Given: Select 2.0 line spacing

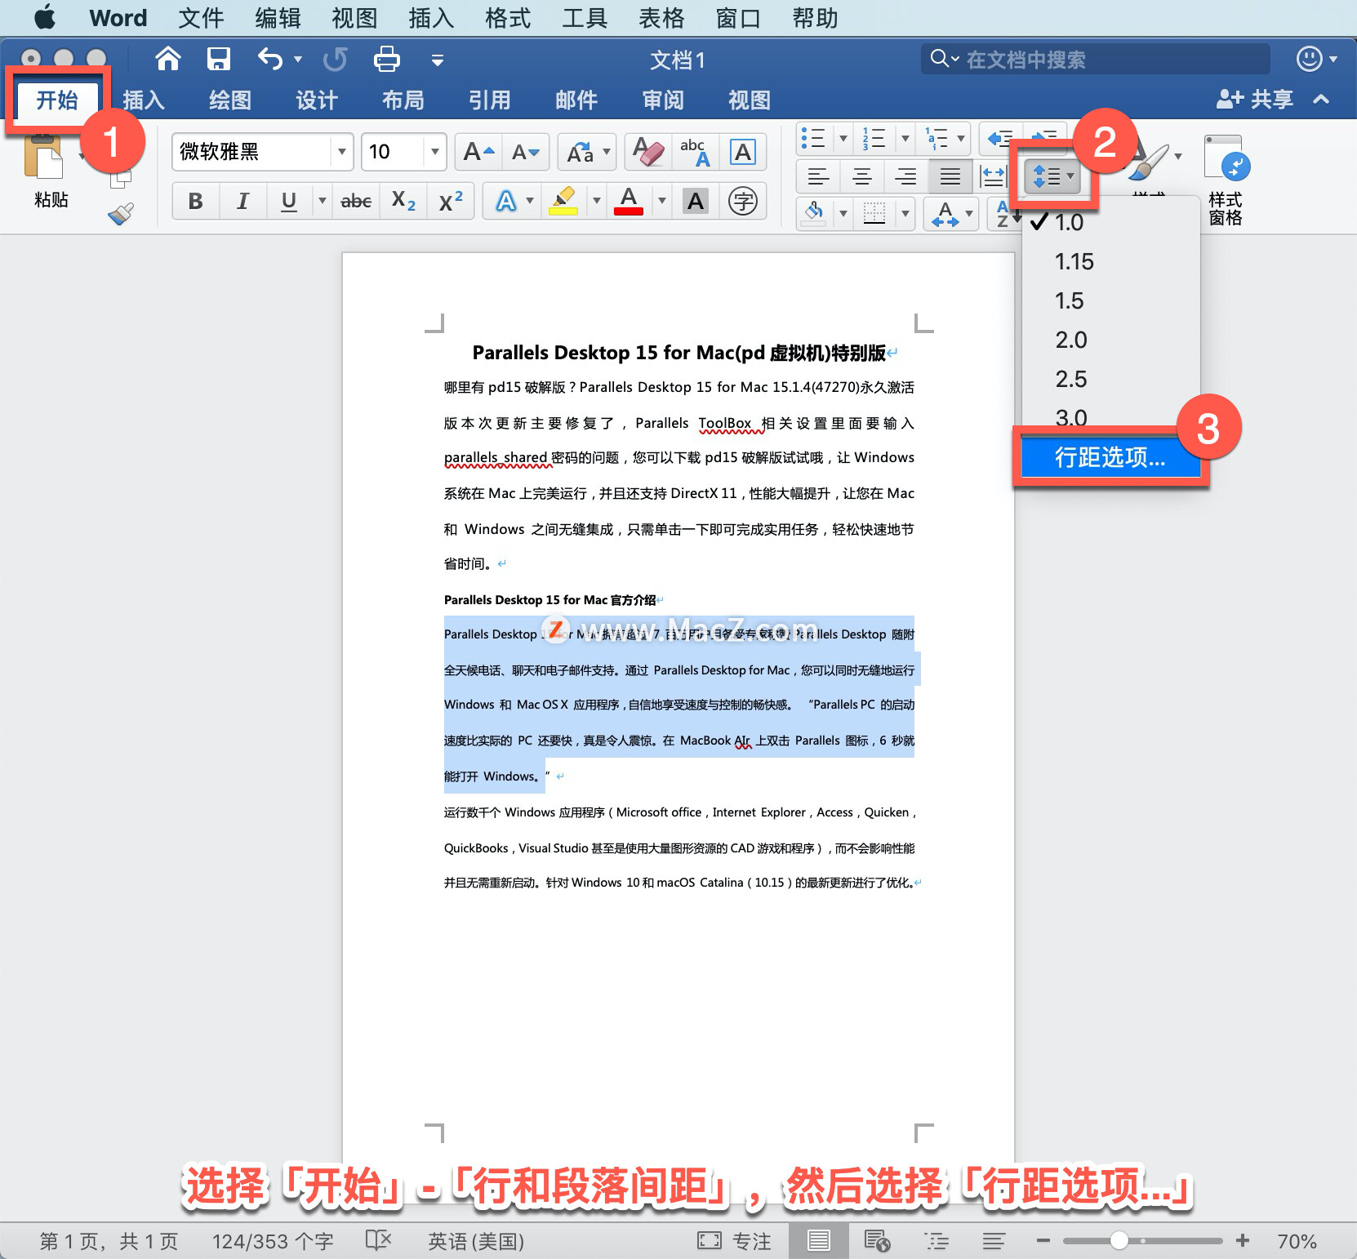Looking at the screenshot, I should point(1110,340).
